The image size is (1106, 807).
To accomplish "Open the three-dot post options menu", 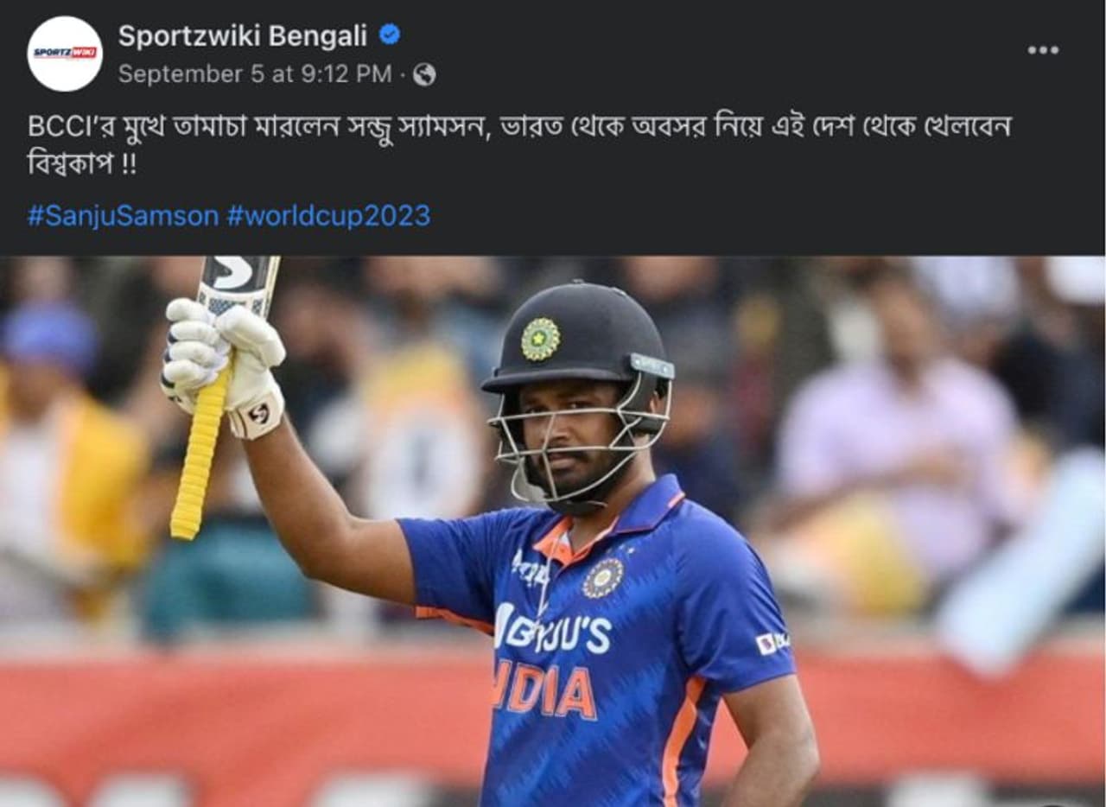I will [1043, 50].
